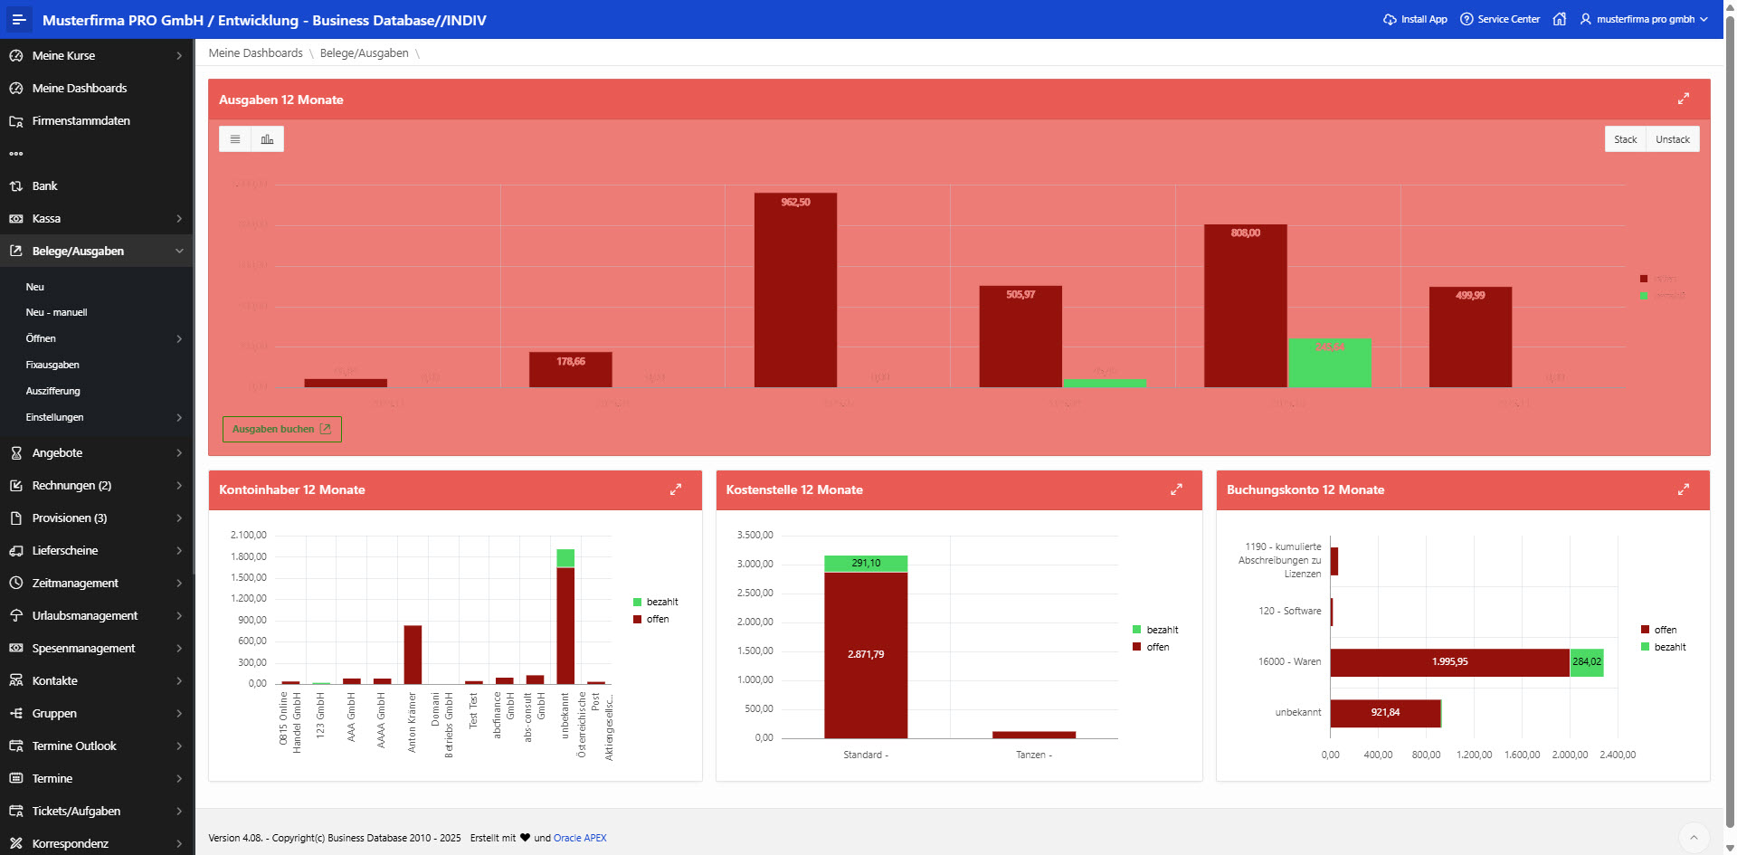Click the offen legend swatch in Kostenstelle chart
1737x855 pixels.
(1136, 647)
